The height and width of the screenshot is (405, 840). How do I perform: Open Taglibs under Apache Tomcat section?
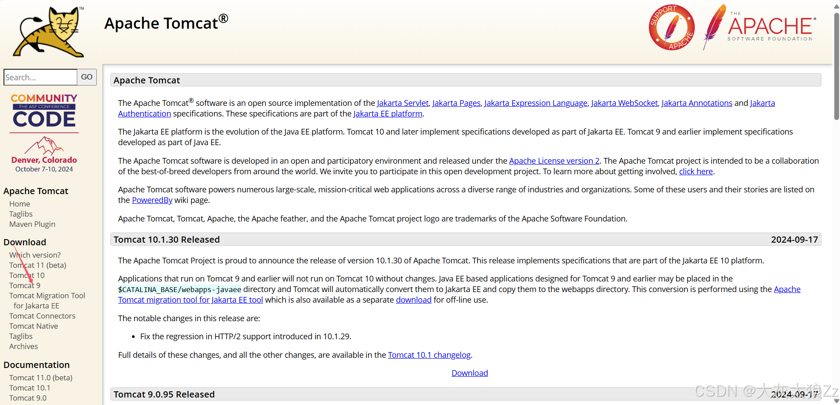(x=21, y=214)
